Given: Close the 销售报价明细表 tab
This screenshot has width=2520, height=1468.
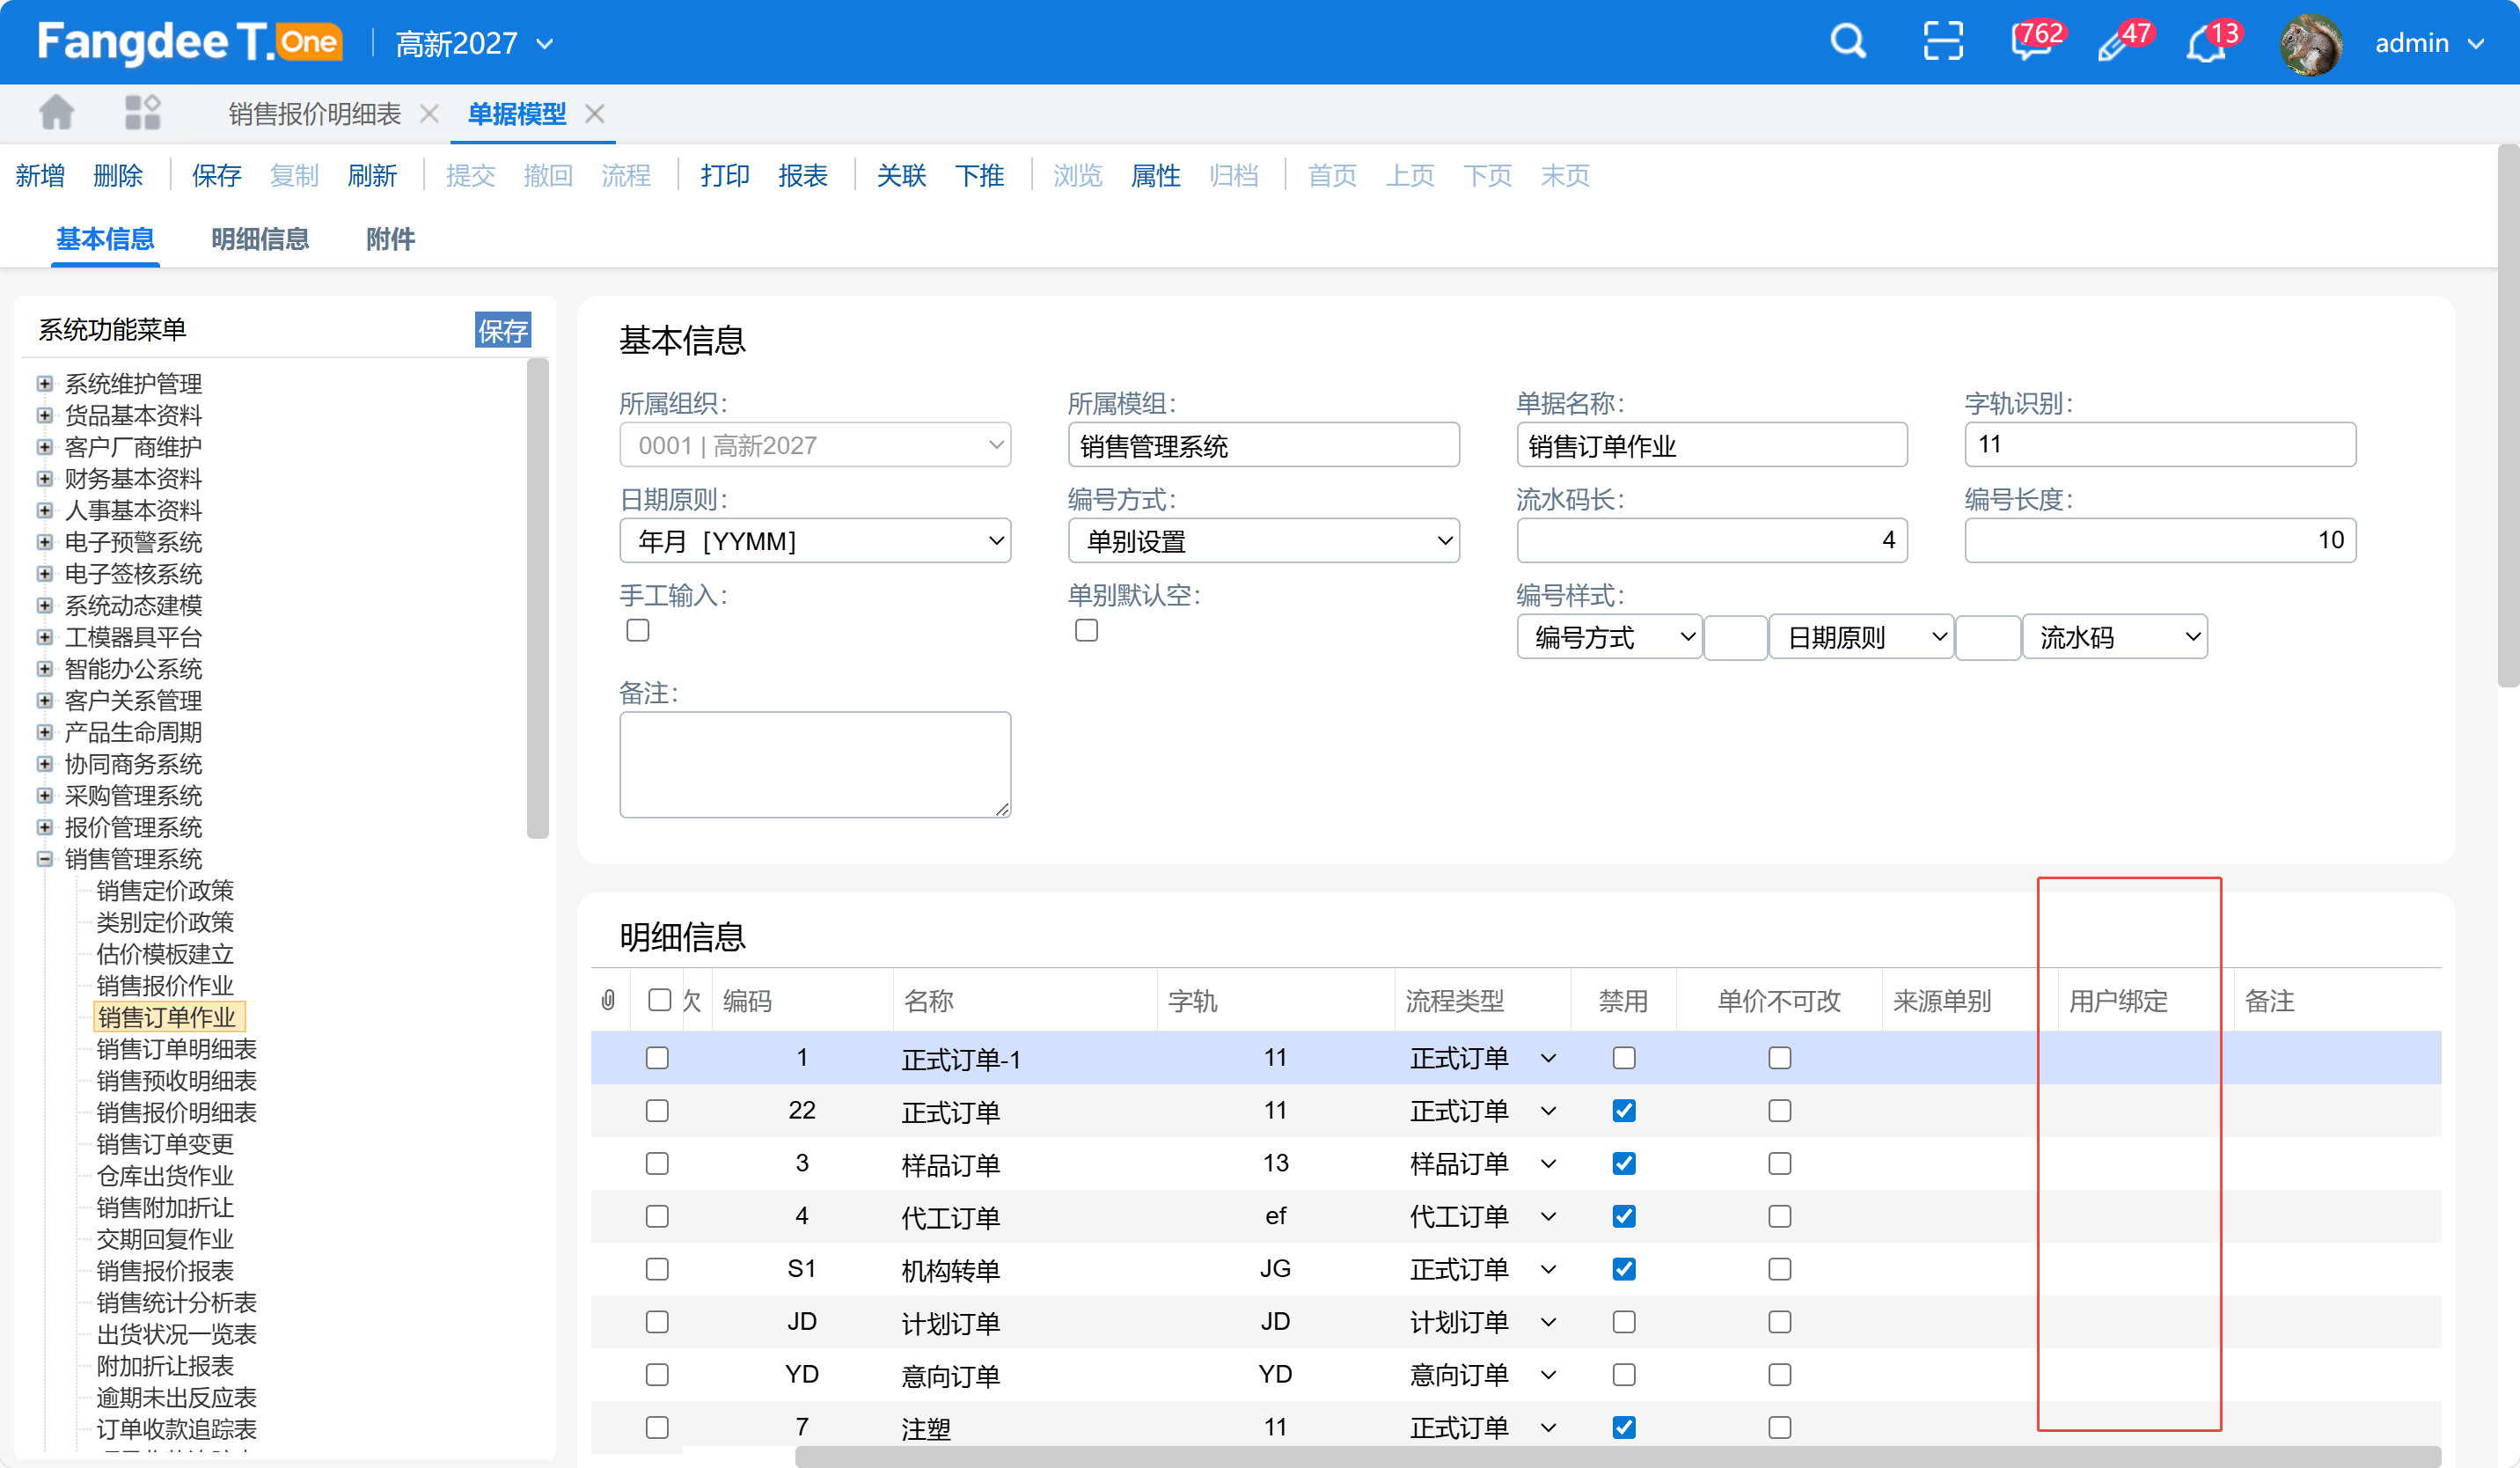Looking at the screenshot, I should point(429,114).
